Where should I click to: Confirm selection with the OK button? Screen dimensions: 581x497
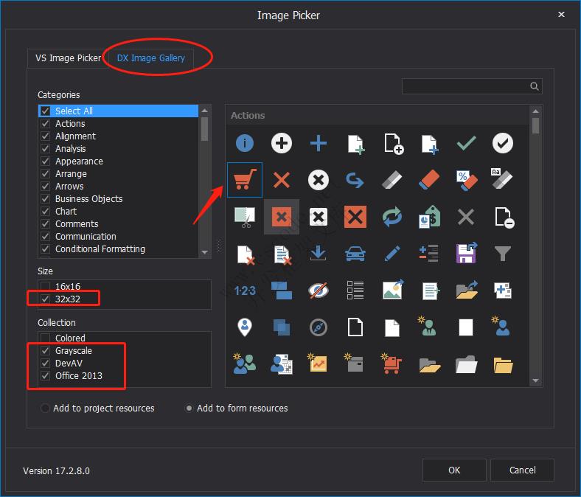point(454,470)
